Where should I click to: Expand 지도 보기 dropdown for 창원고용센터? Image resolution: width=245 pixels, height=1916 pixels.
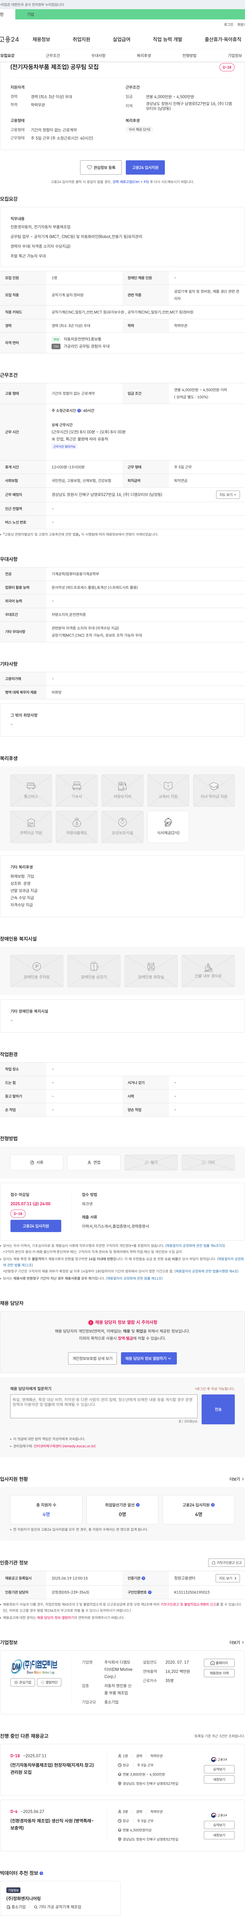(x=228, y=1578)
